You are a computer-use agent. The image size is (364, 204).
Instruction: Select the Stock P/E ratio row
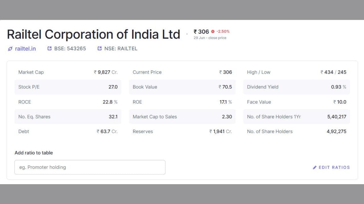click(68, 87)
